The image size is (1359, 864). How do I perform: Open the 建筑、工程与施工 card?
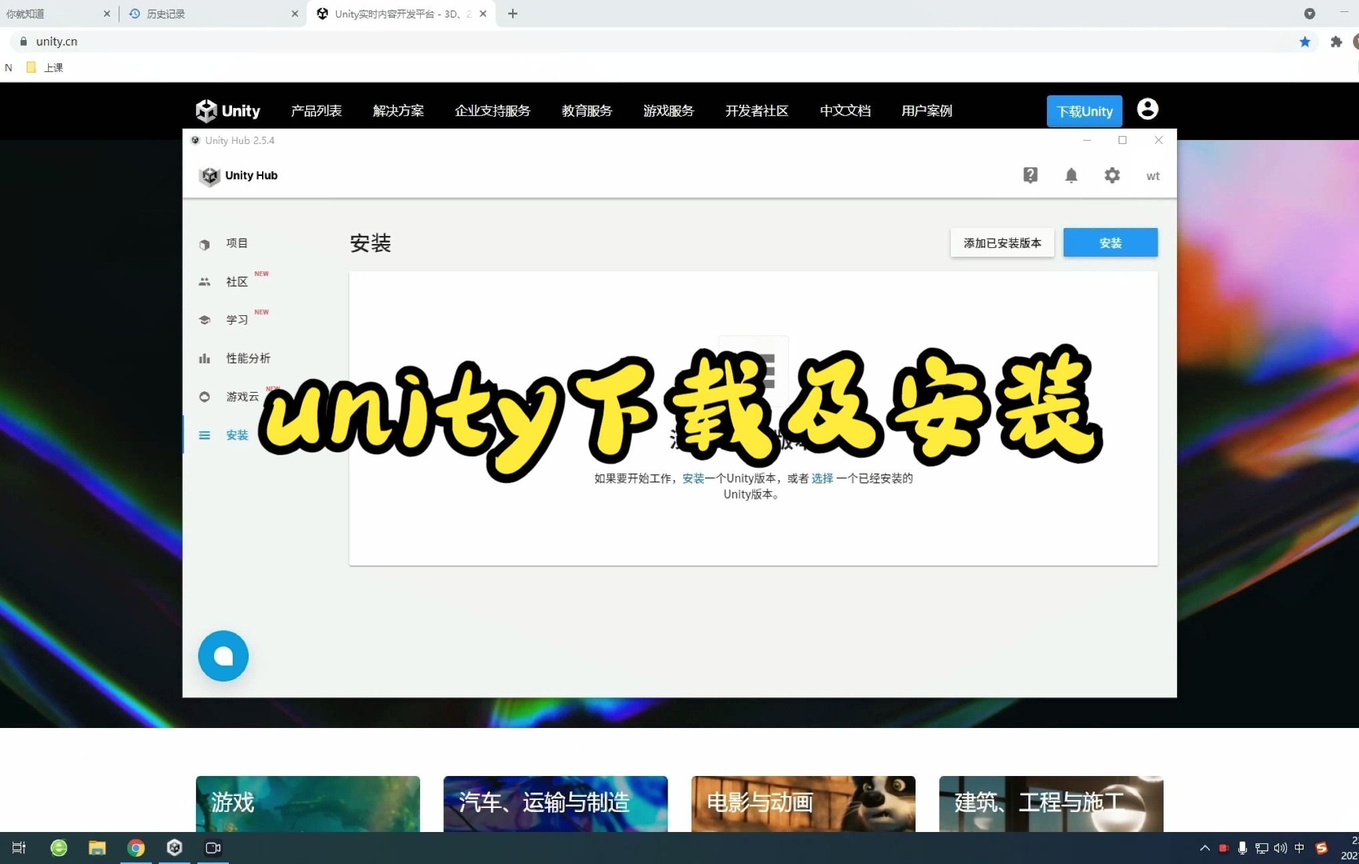pyautogui.click(x=1051, y=803)
